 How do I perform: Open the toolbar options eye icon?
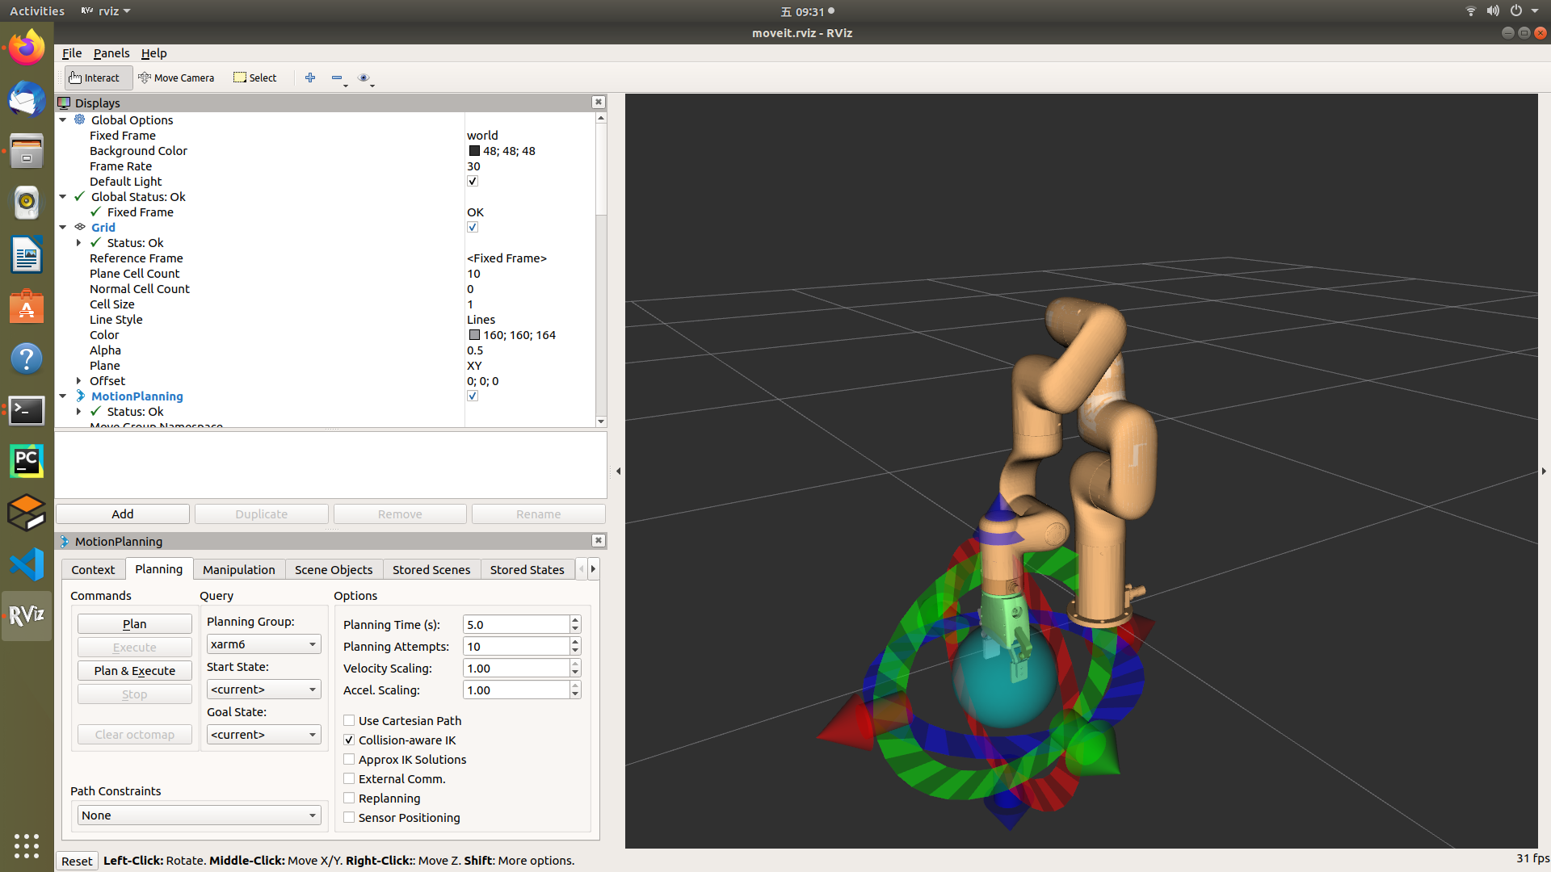point(364,78)
